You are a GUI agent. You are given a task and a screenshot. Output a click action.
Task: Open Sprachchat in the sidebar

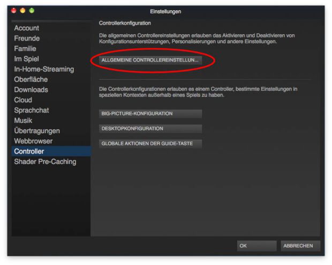pos(32,110)
